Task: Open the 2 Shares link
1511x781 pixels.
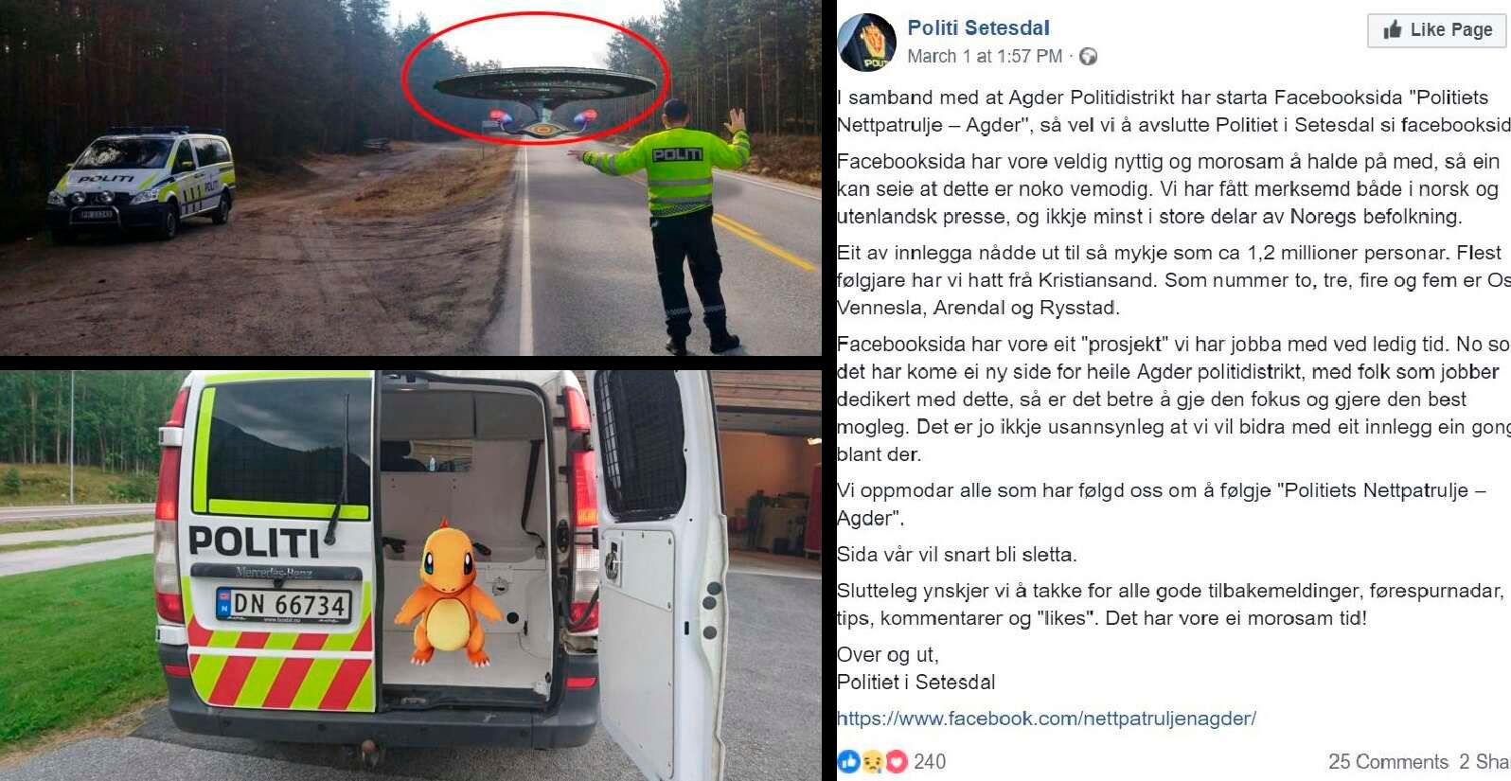Action: coord(1484,761)
